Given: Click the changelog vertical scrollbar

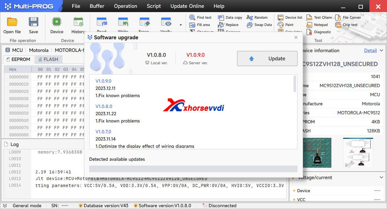Looking at the screenshot, I should click(294, 84).
